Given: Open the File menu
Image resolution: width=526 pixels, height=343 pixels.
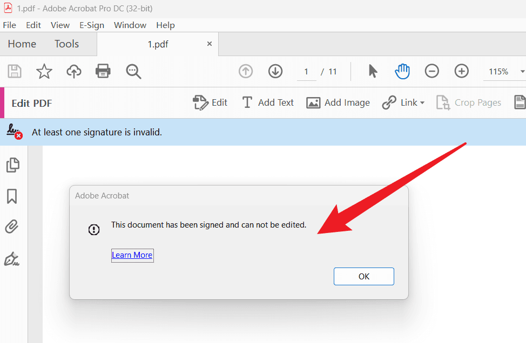Looking at the screenshot, I should pos(9,25).
